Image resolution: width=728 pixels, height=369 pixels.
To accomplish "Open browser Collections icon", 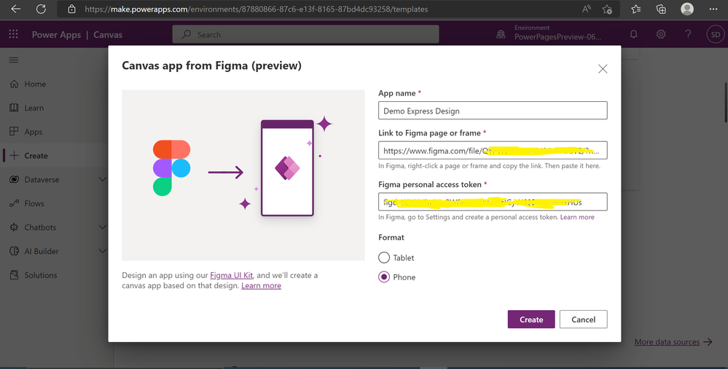I will click(x=661, y=9).
